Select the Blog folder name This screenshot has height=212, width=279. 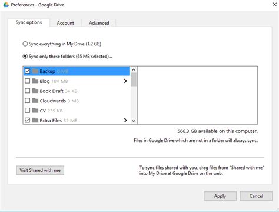coord(45,81)
